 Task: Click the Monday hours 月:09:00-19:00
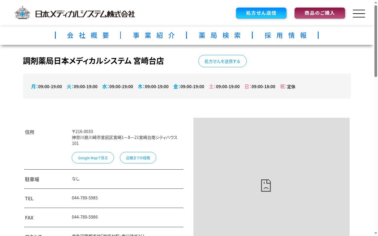[x=46, y=86]
